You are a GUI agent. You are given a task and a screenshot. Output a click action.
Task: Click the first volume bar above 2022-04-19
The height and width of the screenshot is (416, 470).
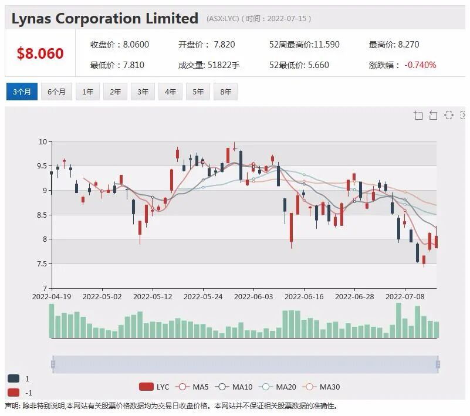[x=52, y=321]
